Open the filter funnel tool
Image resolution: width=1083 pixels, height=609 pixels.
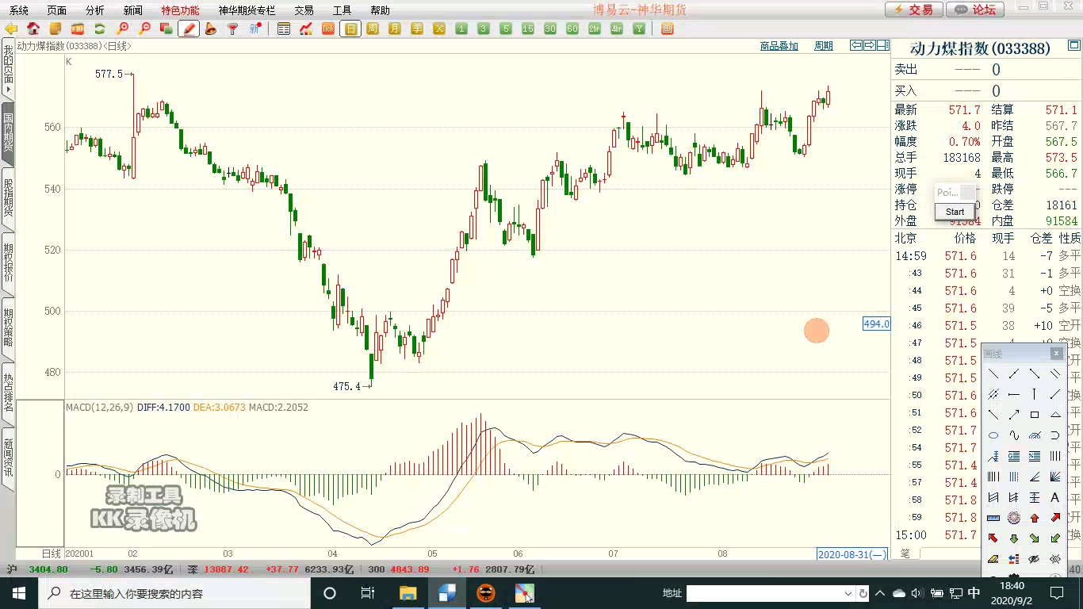click(233, 29)
